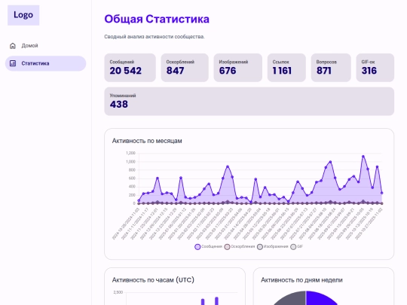This screenshot has height=305, width=407.
Task: Click the Оскорблений 847 card
Action: 185,68
